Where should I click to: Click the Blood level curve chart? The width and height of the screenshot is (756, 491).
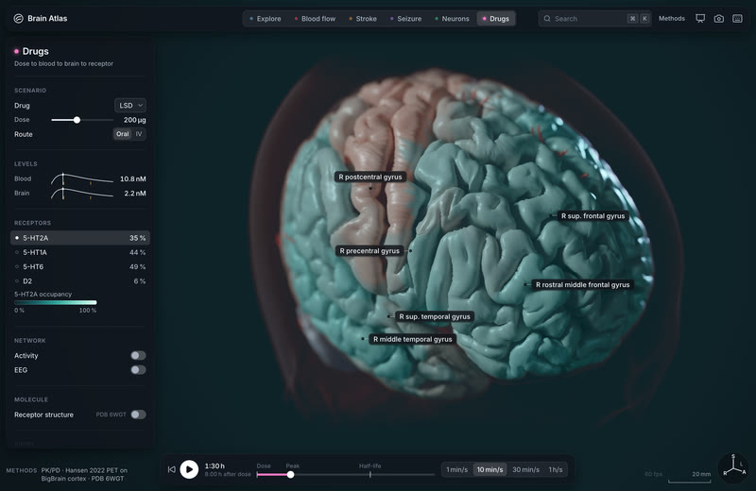coord(82,178)
